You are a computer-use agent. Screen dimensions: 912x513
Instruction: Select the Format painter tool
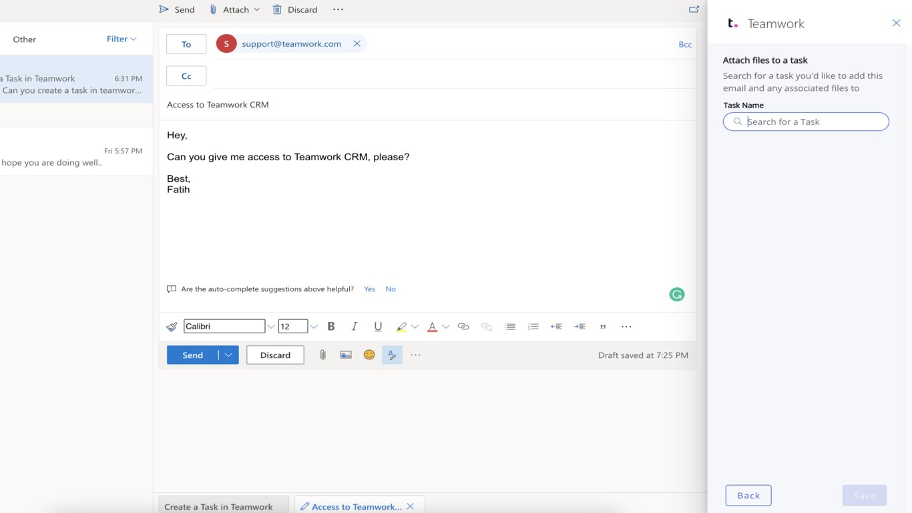(x=172, y=327)
